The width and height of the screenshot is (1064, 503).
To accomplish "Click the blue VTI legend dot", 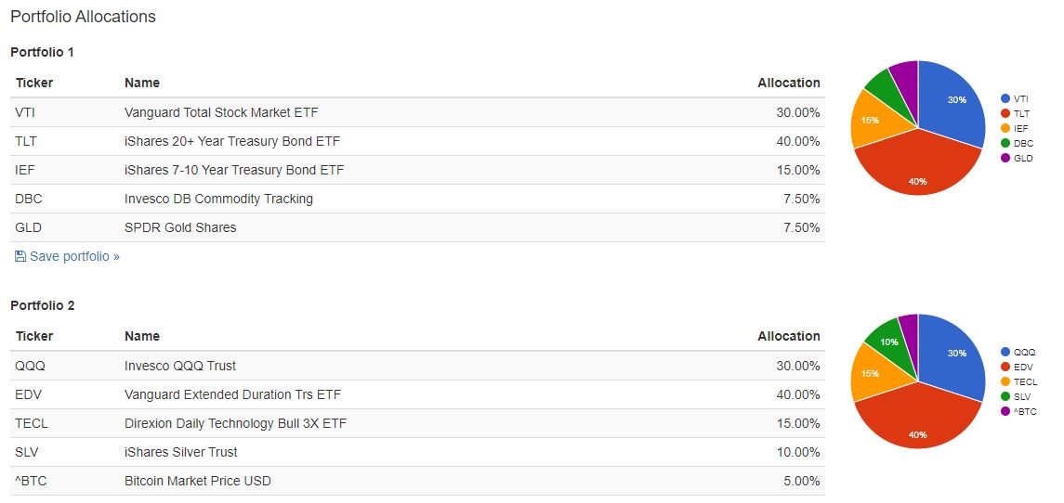I will pos(1005,98).
